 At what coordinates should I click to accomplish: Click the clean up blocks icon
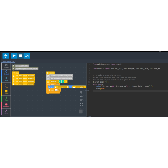pyautogui.click(x=81, y=100)
